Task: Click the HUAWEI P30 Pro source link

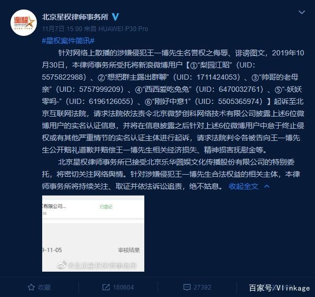Action: click(123, 29)
